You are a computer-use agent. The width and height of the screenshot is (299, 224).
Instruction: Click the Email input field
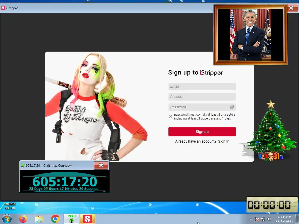point(202,86)
